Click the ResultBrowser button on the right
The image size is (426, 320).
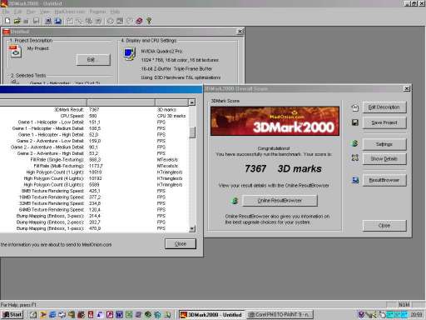(384, 180)
